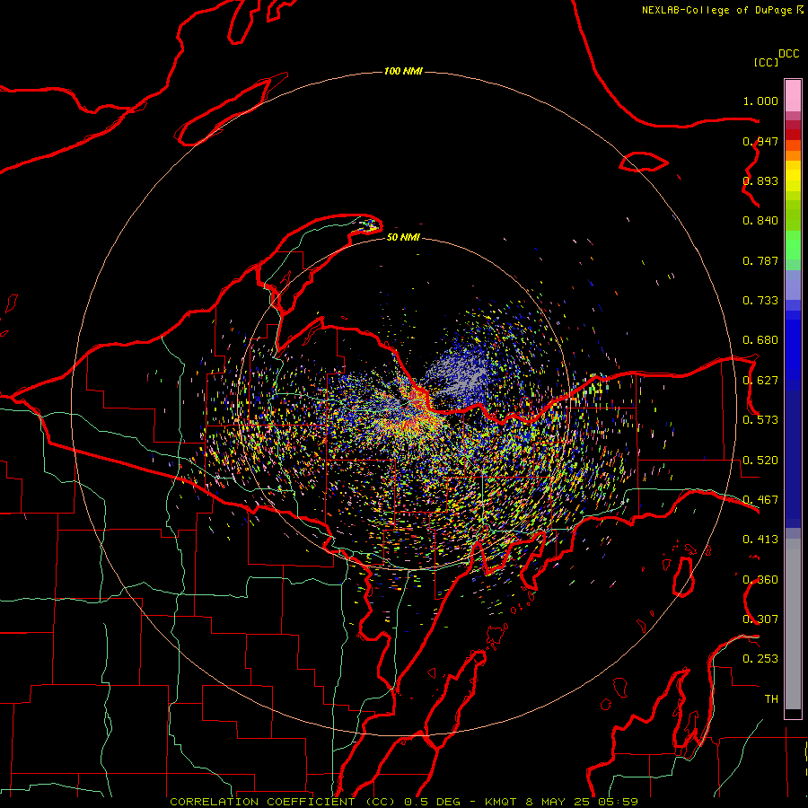Click the 0.413 scale value

pos(760,540)
